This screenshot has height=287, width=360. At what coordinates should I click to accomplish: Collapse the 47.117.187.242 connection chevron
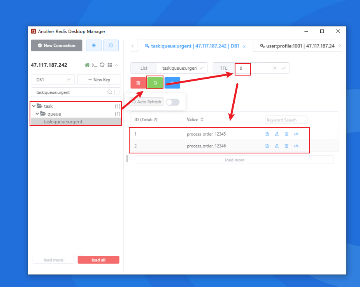tap(117, 65)
